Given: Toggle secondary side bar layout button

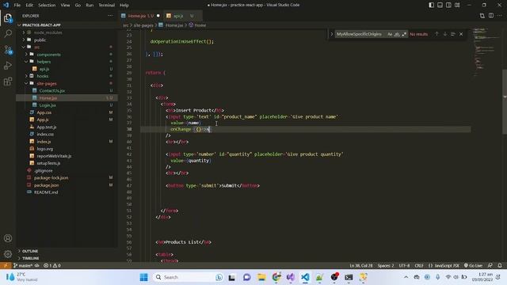Looking at the screenshot, I should click(448, 5).
